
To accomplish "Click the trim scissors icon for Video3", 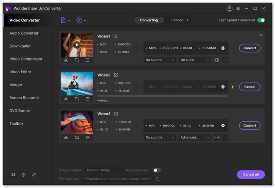I will tap(66, 138).
